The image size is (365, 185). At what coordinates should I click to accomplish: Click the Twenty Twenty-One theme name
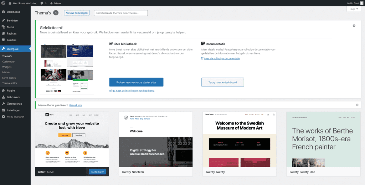tap(302, 172)
